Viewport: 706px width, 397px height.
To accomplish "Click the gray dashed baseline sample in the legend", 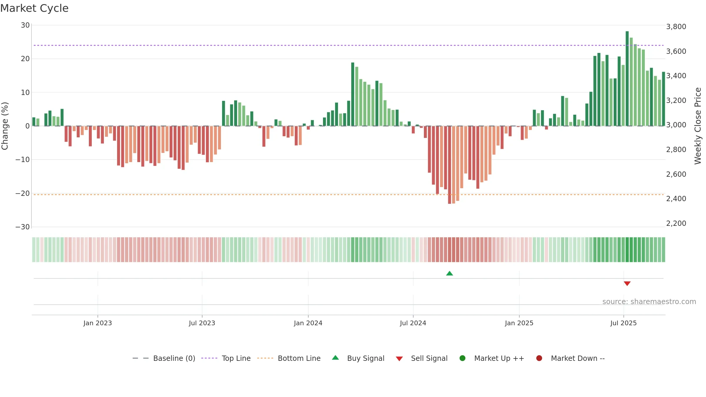I will coord(141,358).
